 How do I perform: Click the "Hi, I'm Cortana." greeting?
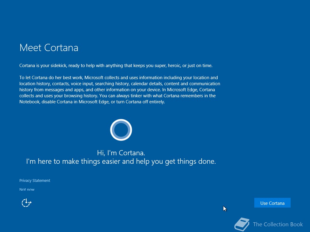coord(121,153)
